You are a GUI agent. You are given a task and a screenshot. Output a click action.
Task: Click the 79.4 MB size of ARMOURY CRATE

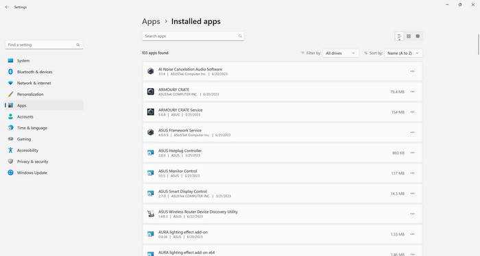[x=397, y=92]
